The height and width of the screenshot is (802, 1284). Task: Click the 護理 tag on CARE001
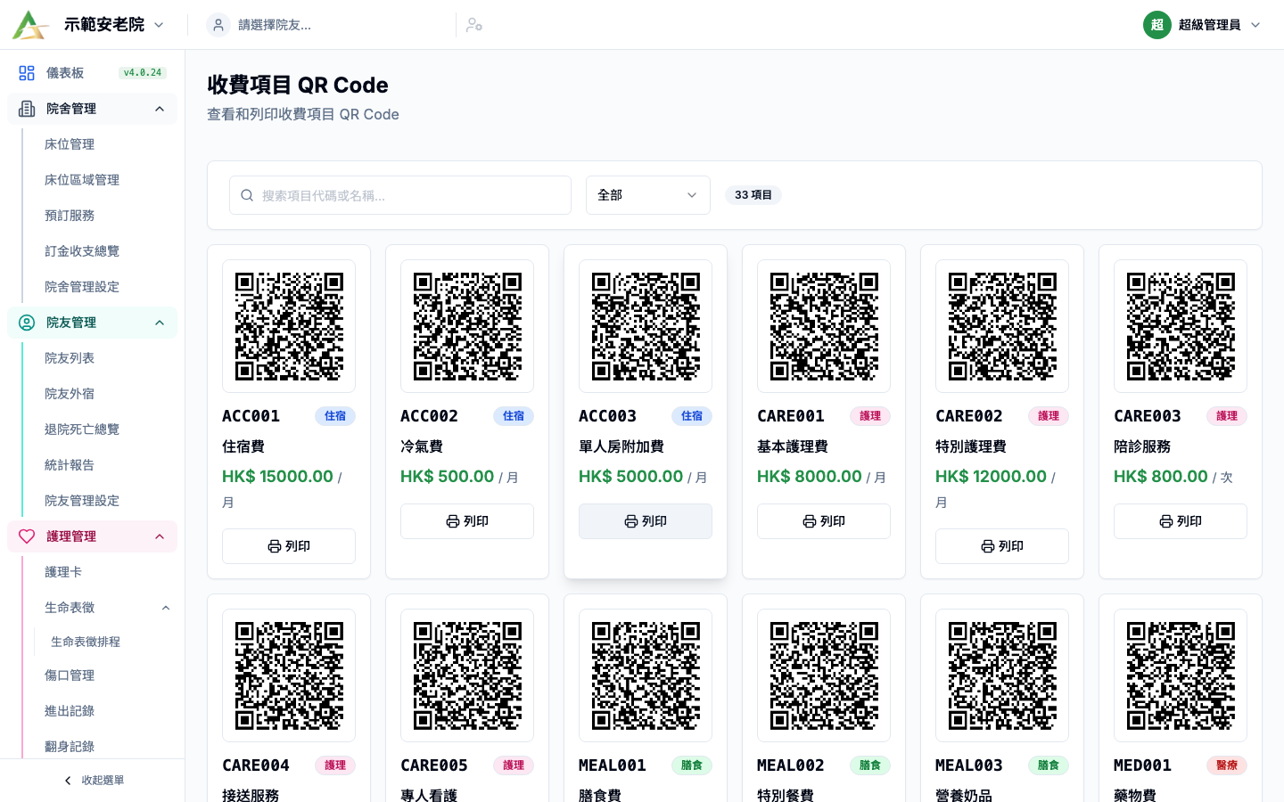click(x=870, y=416)
